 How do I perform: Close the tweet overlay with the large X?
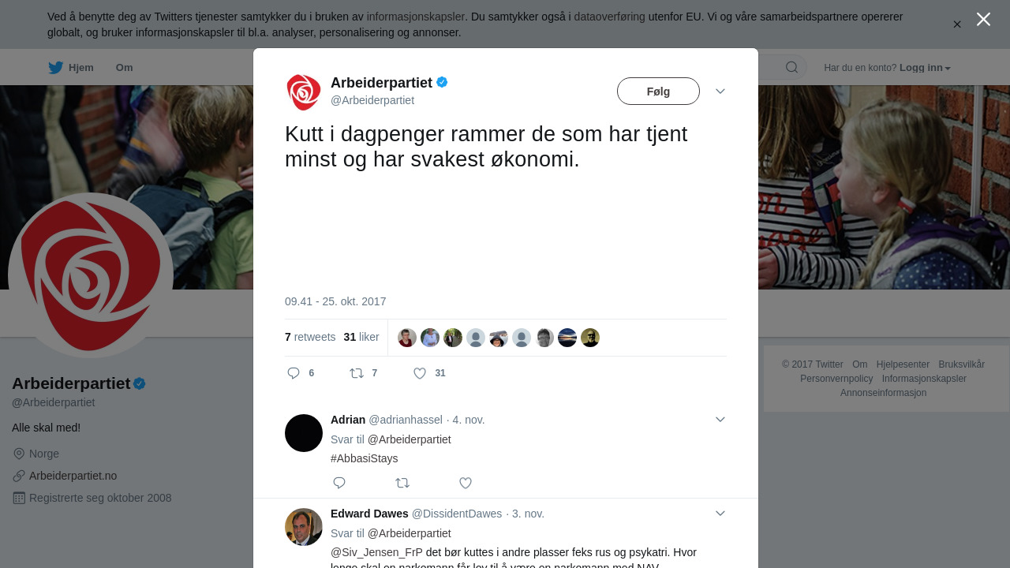(x=983, y=19)
